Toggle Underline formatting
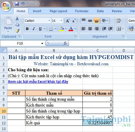The image size is (135, 132). click(40, 29)
